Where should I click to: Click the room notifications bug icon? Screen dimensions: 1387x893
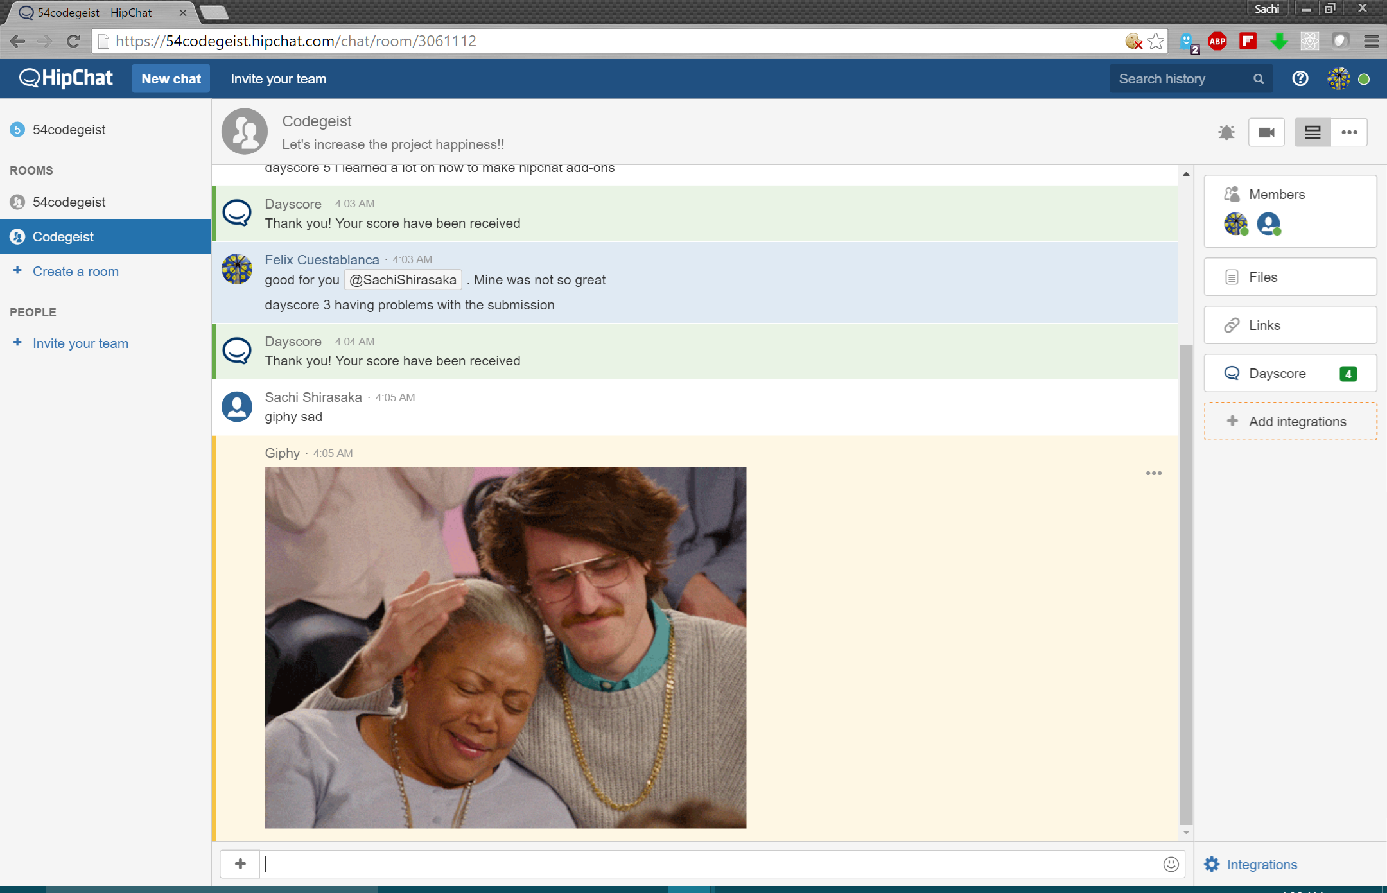point(1226,133)
